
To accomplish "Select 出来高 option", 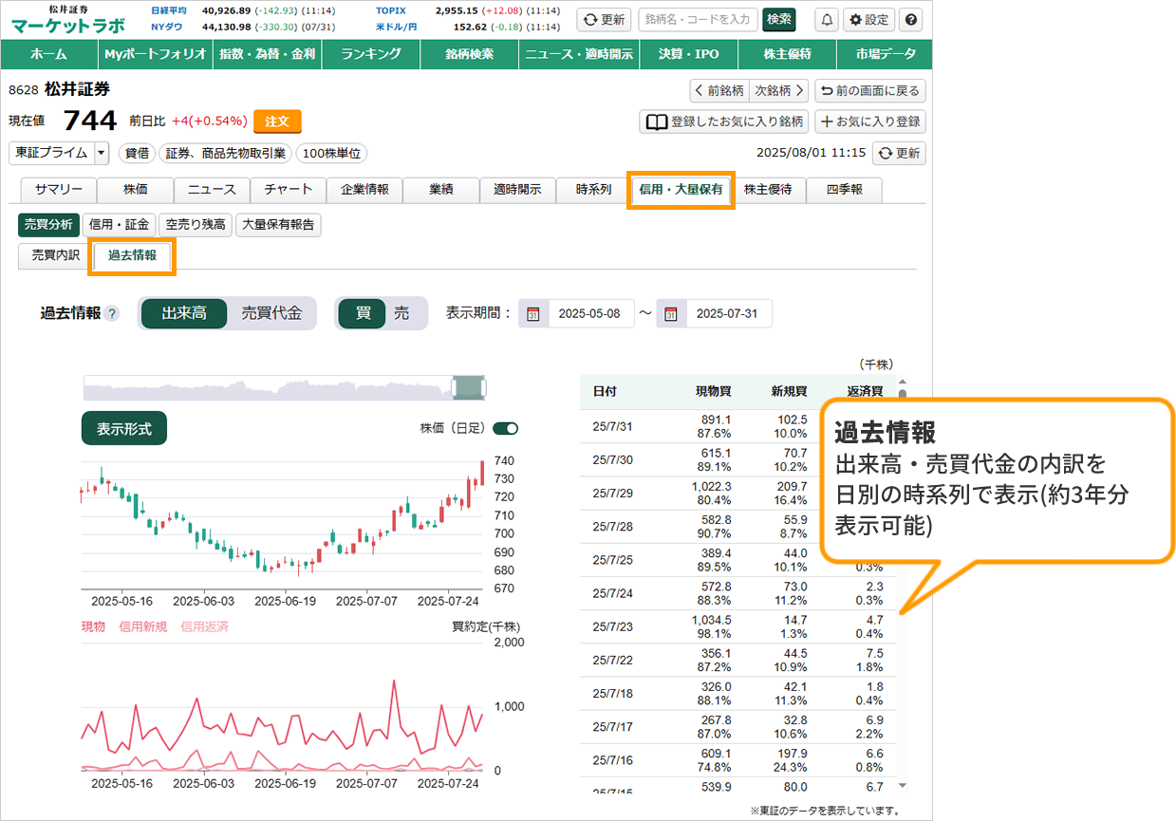I will pos(183,313).
